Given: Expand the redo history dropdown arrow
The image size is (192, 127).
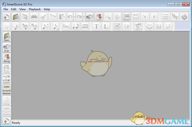Looking at the screenshot, I should click(x=84, y=17).
